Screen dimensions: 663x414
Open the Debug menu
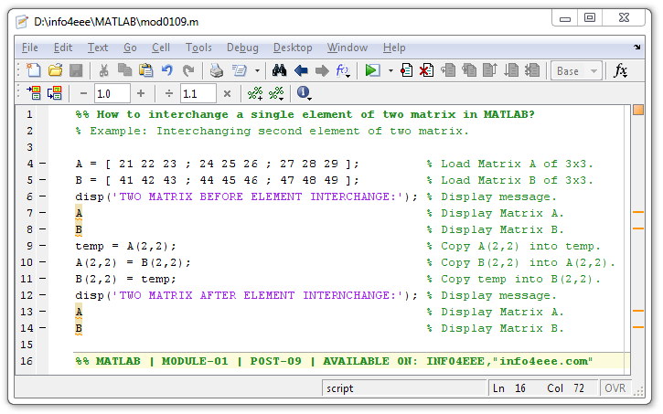[x=242, y=48]
